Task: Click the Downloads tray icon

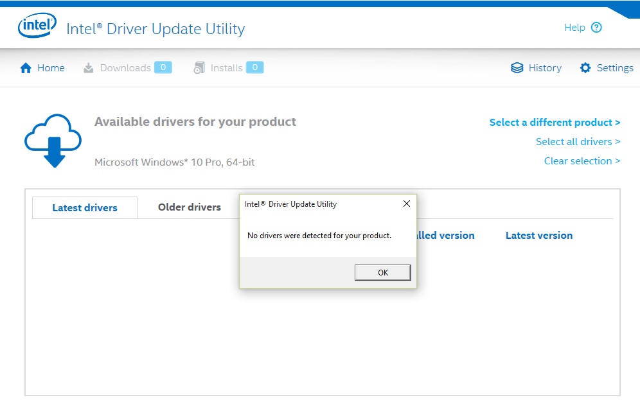Action: tap(88, 68)
